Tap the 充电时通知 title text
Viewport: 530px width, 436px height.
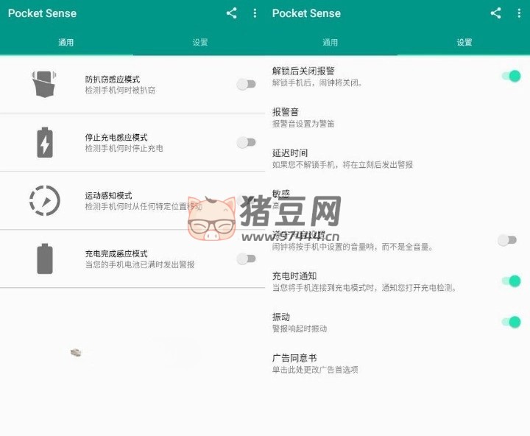point(294,276)
